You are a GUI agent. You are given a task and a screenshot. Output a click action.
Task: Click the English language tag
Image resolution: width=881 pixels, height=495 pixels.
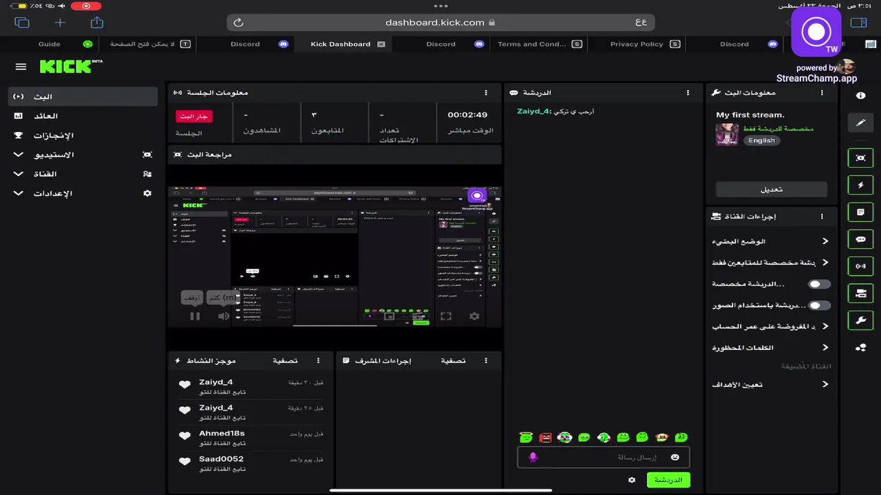(x=761, y=140)
